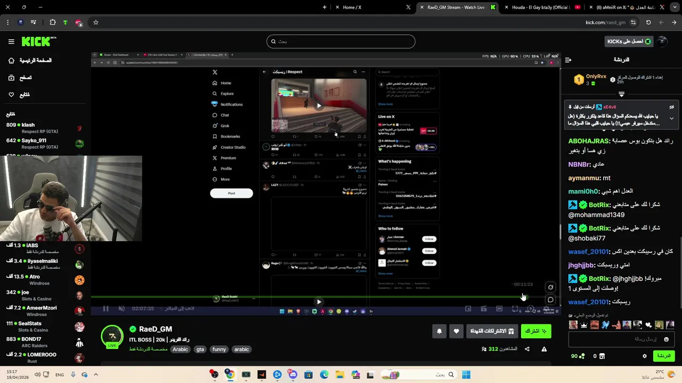Seek on the green stream progress bar
The image size is (682, 383).
tap(325, 297)
